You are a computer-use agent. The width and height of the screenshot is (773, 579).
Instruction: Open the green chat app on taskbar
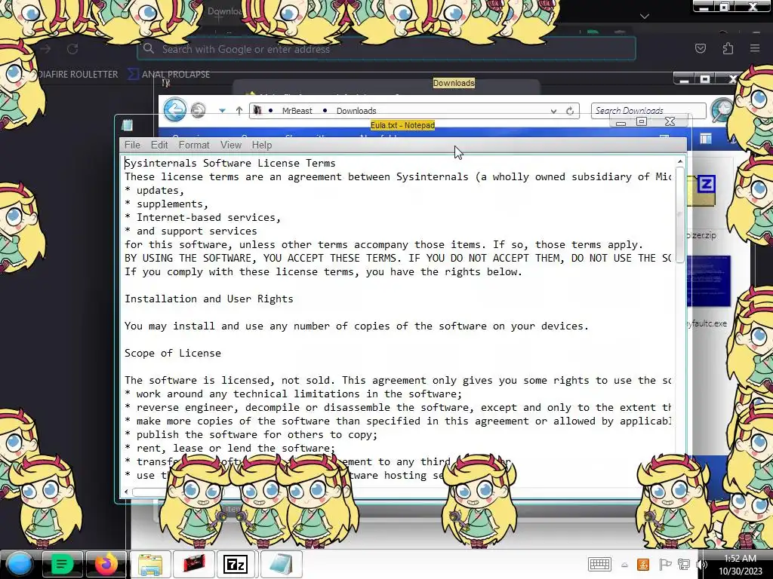click(x=62, y=564)
